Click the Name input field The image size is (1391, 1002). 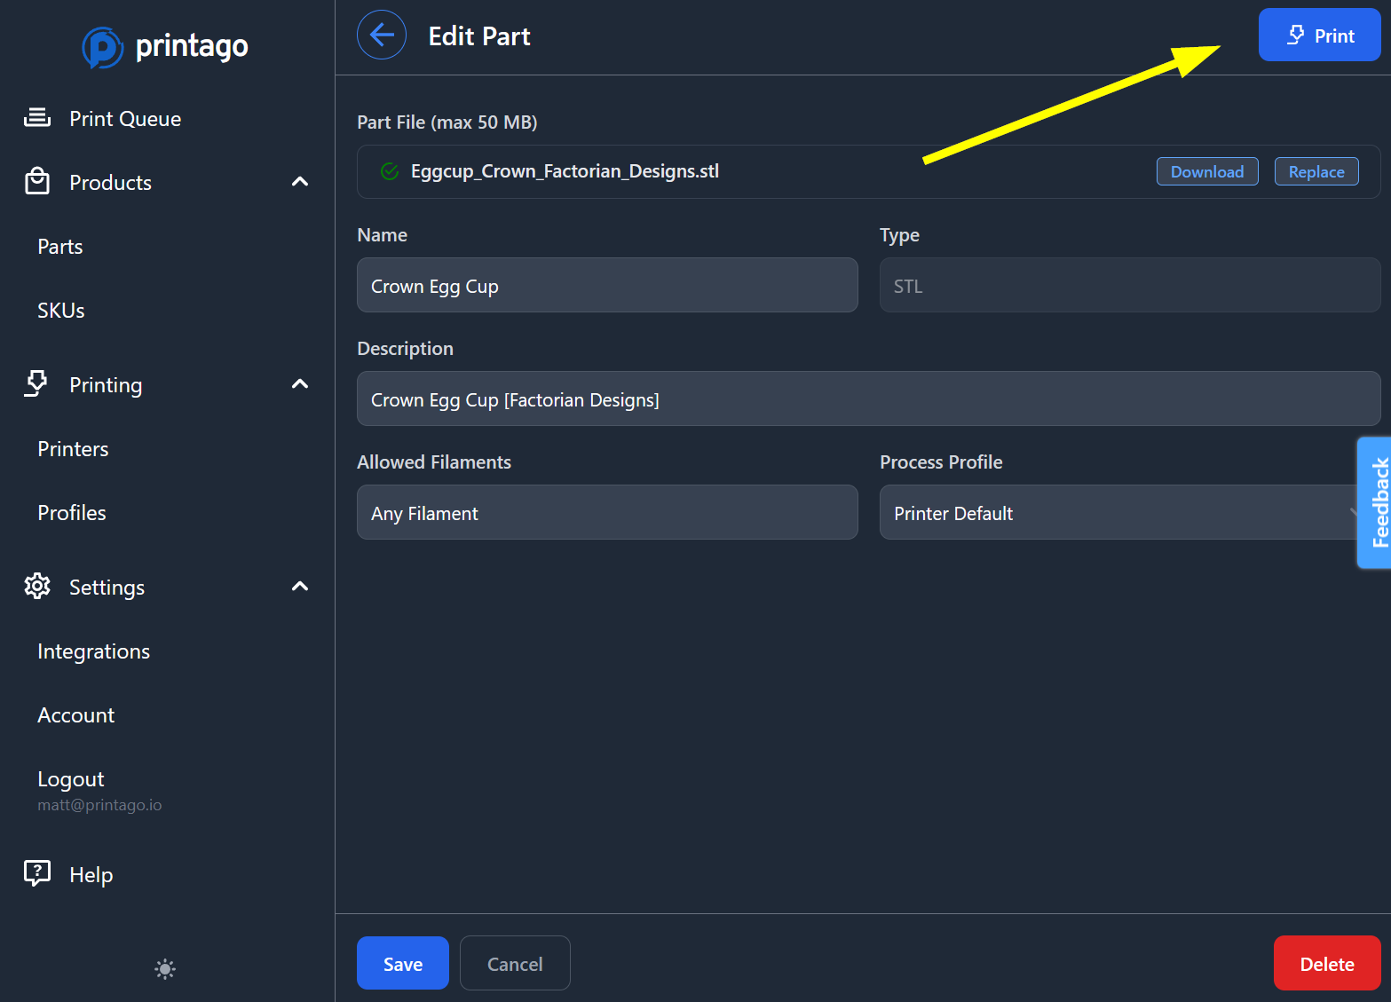tap(607, 285)
